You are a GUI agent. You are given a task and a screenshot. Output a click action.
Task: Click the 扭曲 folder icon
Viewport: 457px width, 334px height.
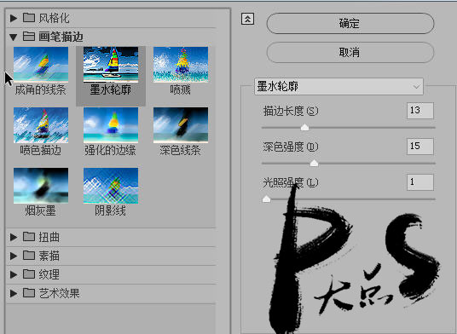pyautogui.click(x=29, y=237)
